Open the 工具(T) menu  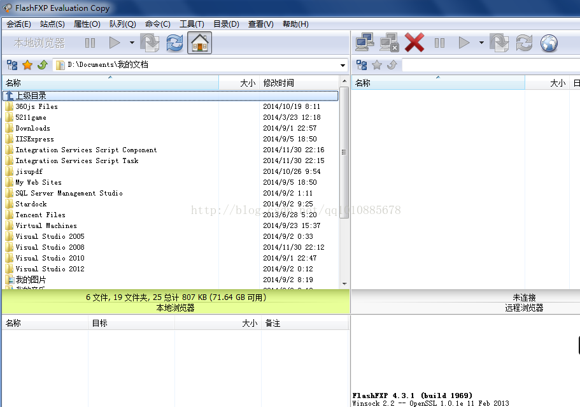coord(192,24)
